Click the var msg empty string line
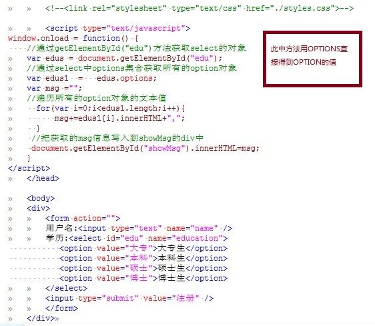This screenshot has width=375, height=326. pos(54,89)
